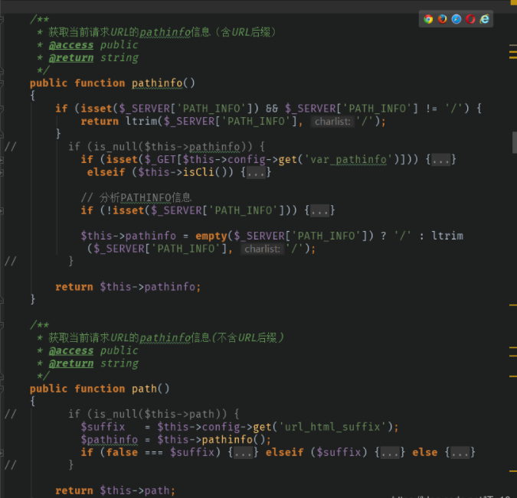517x498 pixels.
Task: Click charlist hint in return ltrim line
Action: click(332, 122)
